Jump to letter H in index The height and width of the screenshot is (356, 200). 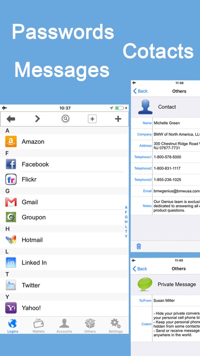126,222
